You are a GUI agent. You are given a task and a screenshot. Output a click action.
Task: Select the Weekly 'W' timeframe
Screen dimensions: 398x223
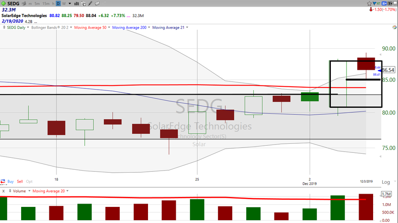(64, 4)
